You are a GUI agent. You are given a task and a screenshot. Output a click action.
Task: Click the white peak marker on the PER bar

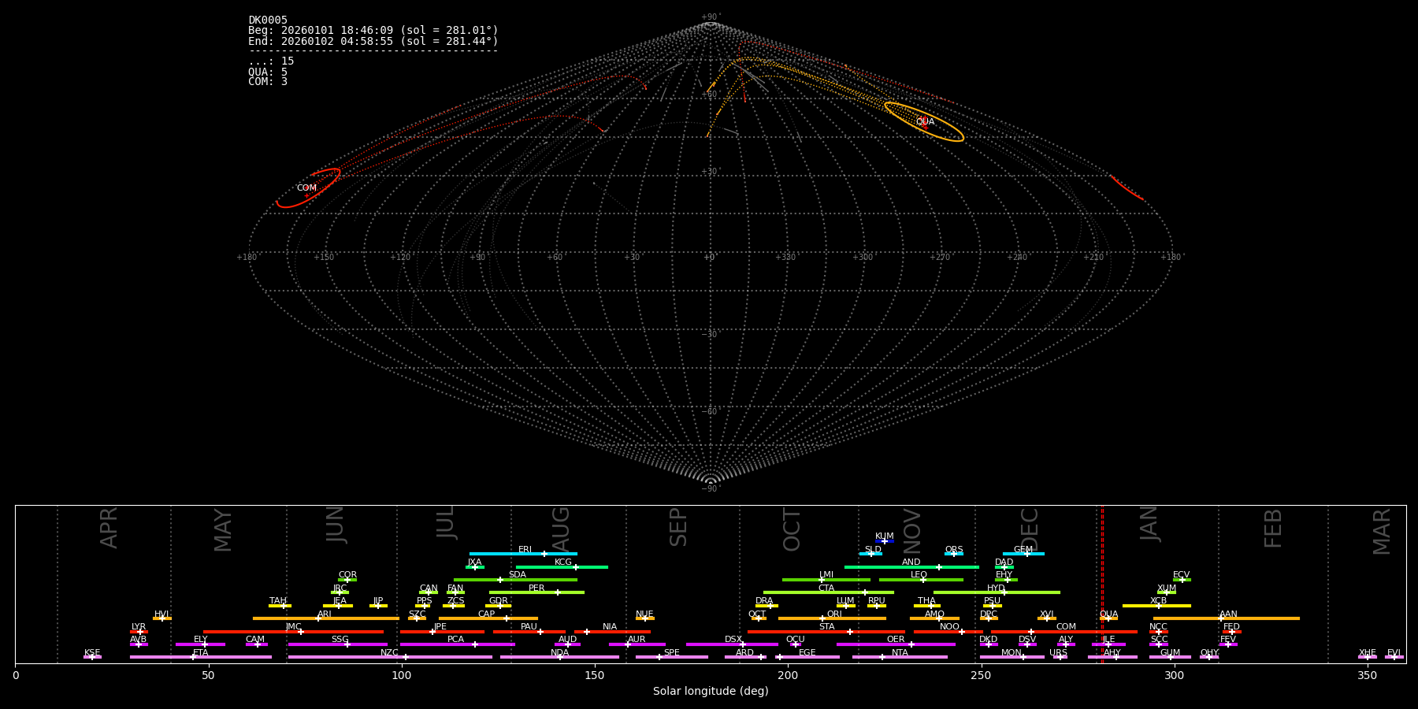(558, 592)
